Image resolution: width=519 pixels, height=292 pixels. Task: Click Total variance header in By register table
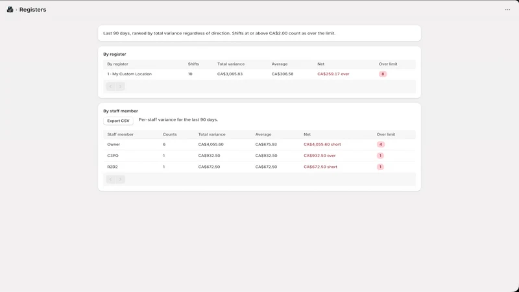231,64
